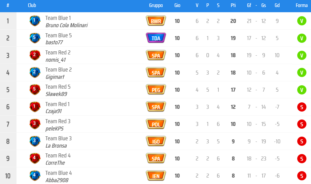This screenshot has height=184, width=311.
Task: Open Team Red 4 club link
Action: click(58, 156)
